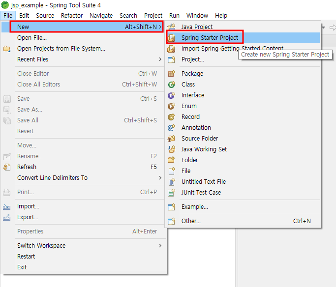This screenshot has width=336, height=287.
Task: Open the Help menu
Action: click(x=221, y=15)
